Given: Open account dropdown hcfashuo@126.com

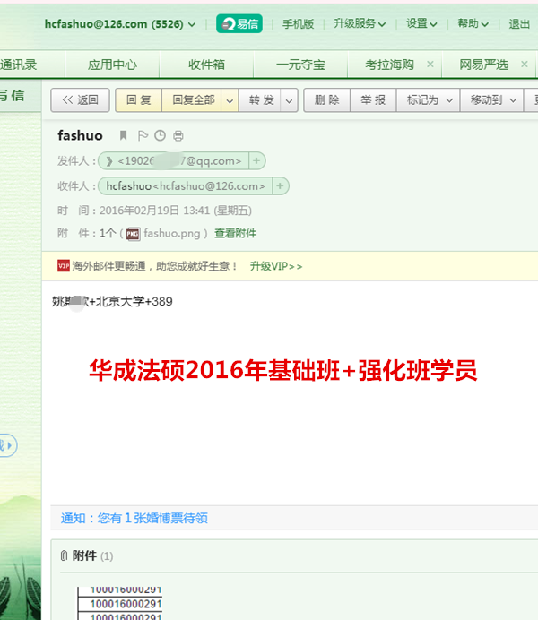Looking at the screenshot, I should click(x=120, y=24).
